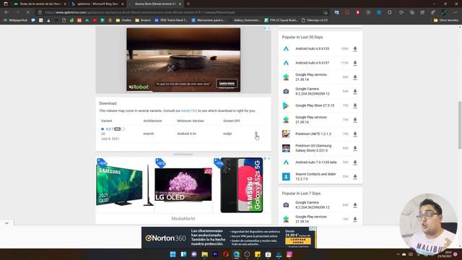This screenshot has height=260, width=462.
Task: Download Google Play Store 27.3.15 arrow
Action: [355, 105]
